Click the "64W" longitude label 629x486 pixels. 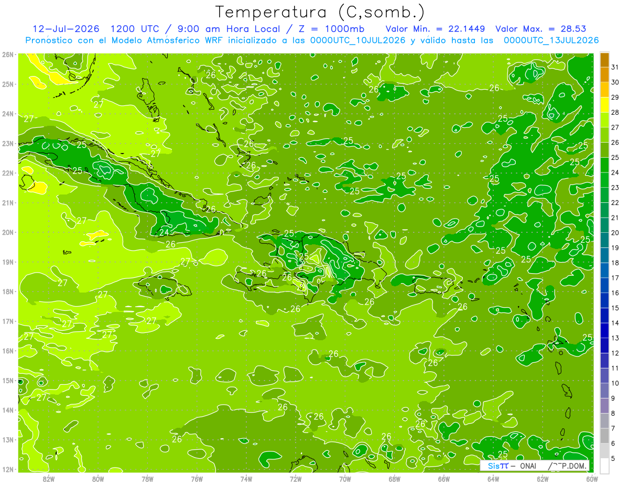pyautogui.click(x=493, y=479)
